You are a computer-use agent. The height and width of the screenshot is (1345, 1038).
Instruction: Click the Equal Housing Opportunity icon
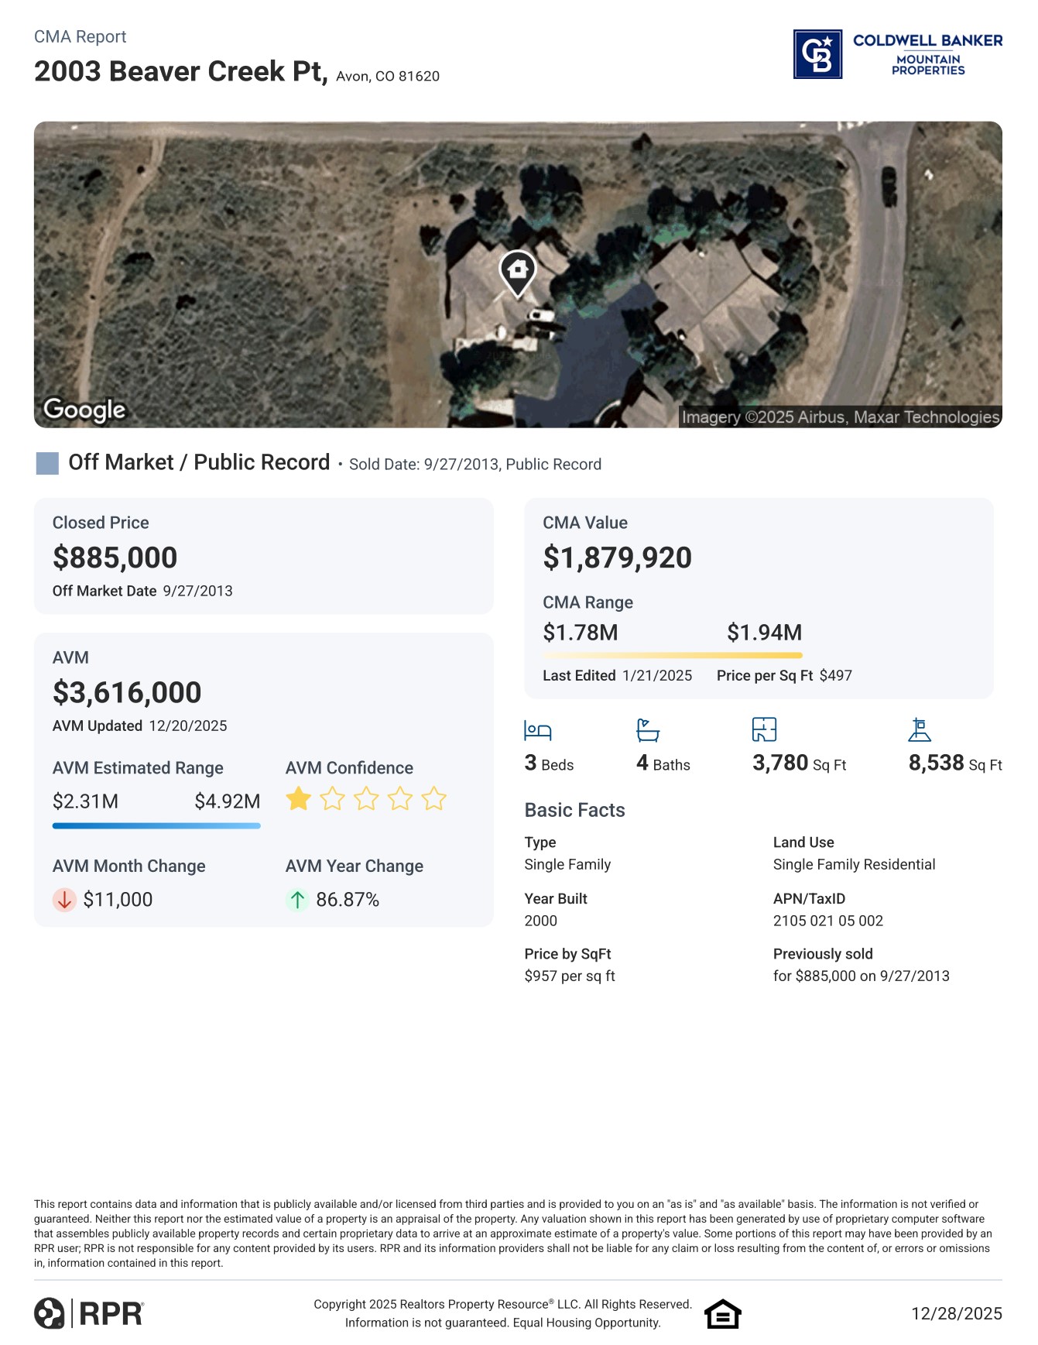[x=723, y=1314]
